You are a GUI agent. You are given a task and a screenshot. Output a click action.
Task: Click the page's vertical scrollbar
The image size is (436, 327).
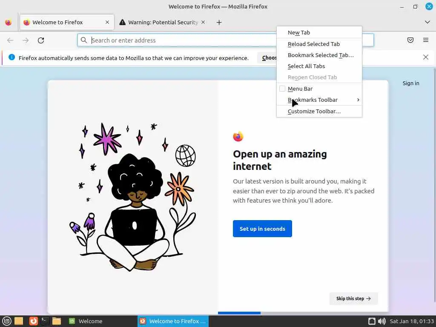(434, 185)
